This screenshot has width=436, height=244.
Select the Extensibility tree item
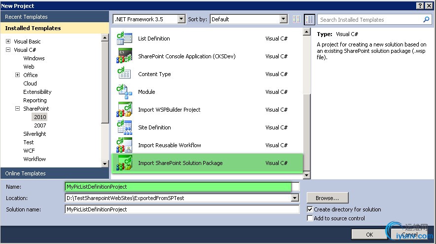click(37, 92)
